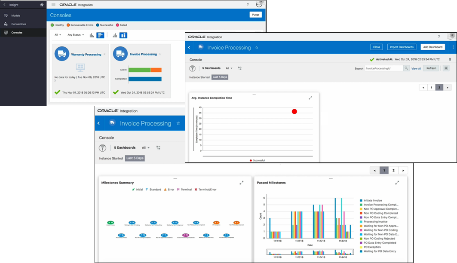
Task: Click the Refresh button
Action: coord(431,68)
